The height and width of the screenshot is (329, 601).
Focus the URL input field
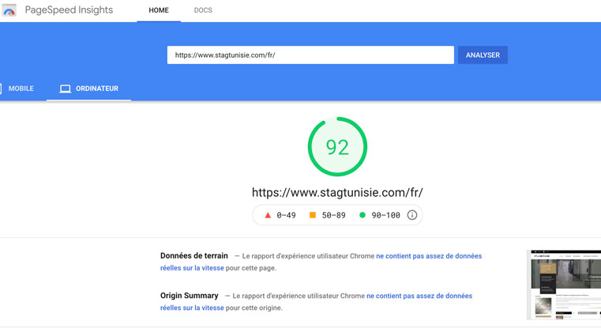(x=310, y=55)
